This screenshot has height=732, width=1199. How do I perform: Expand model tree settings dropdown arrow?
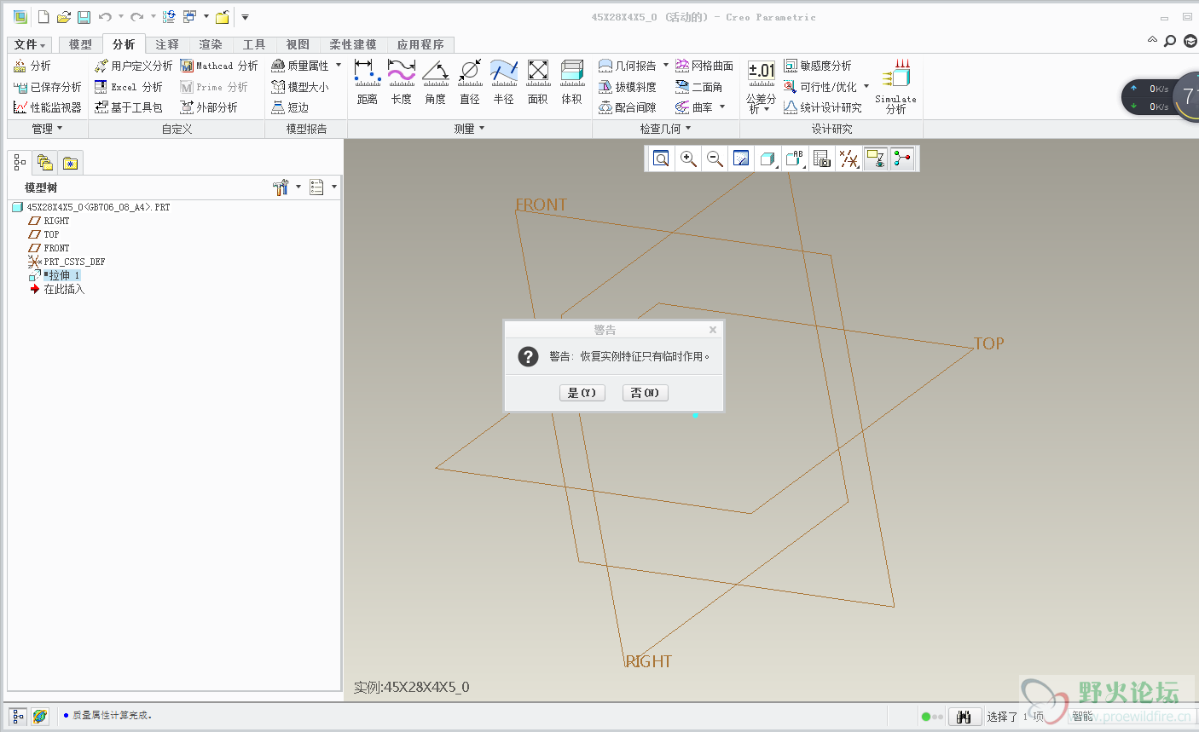tap(298, 187)
